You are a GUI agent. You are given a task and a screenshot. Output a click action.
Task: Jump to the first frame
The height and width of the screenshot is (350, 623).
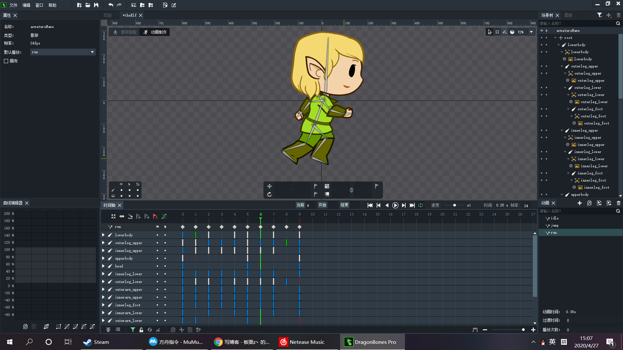370,205
